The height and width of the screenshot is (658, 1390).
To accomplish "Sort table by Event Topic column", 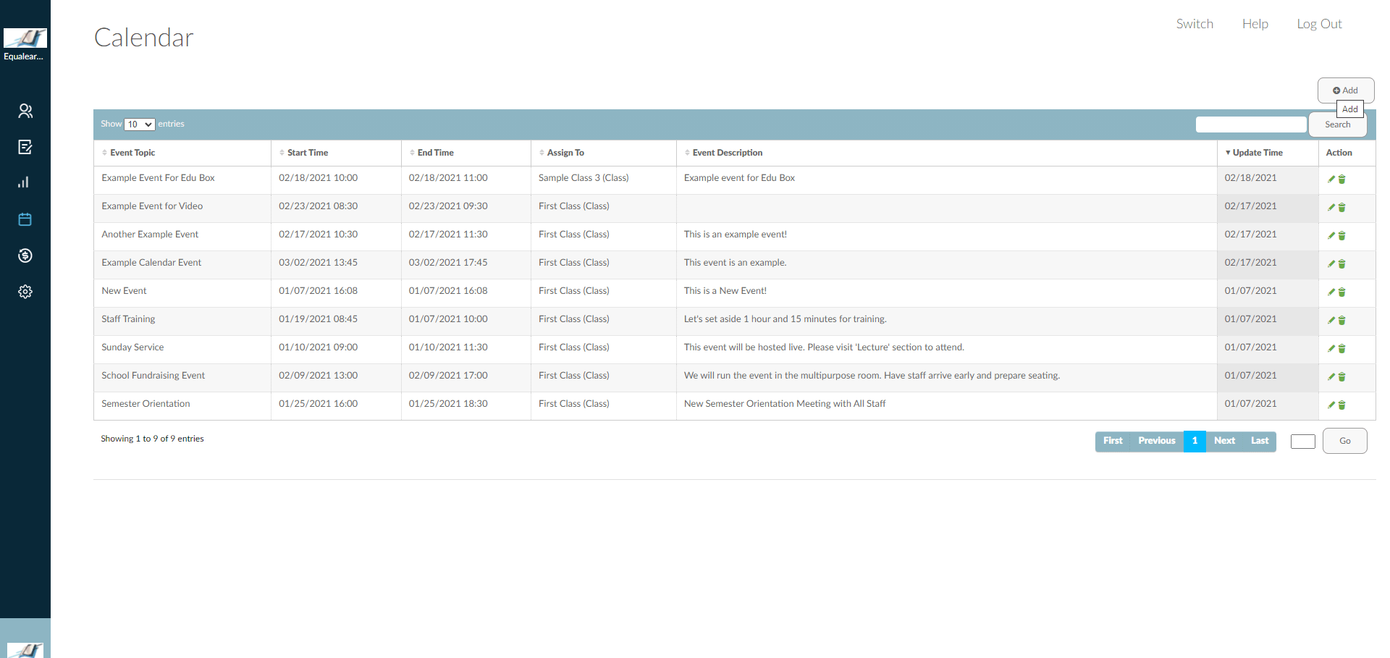I will click(x=182, y=153).
